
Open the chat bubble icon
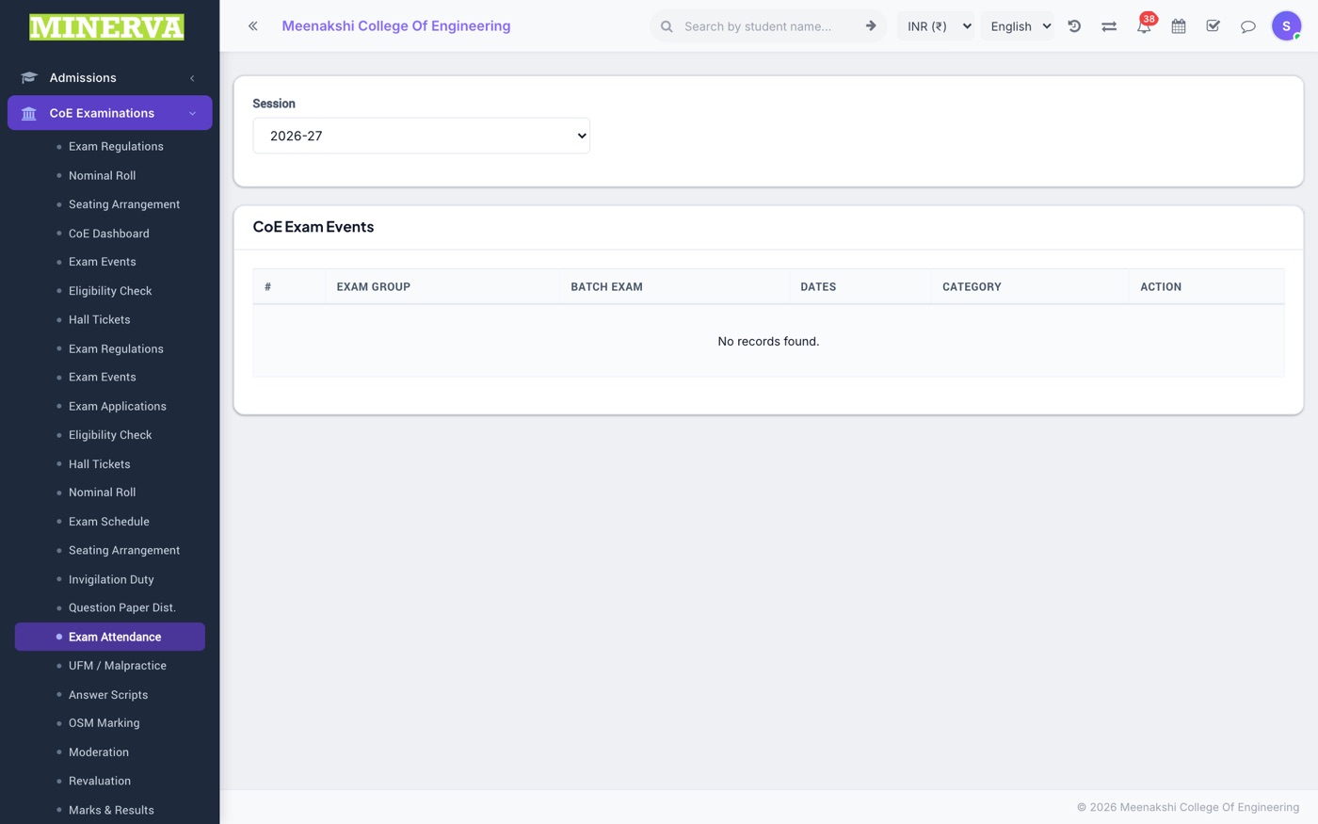(1248, 26)
